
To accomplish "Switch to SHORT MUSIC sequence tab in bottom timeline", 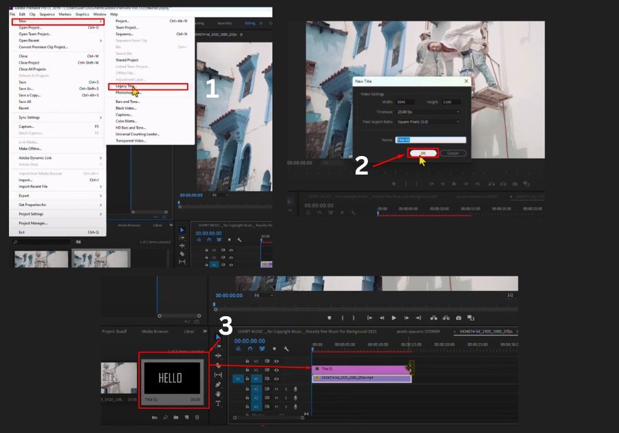I will [307, 332].
